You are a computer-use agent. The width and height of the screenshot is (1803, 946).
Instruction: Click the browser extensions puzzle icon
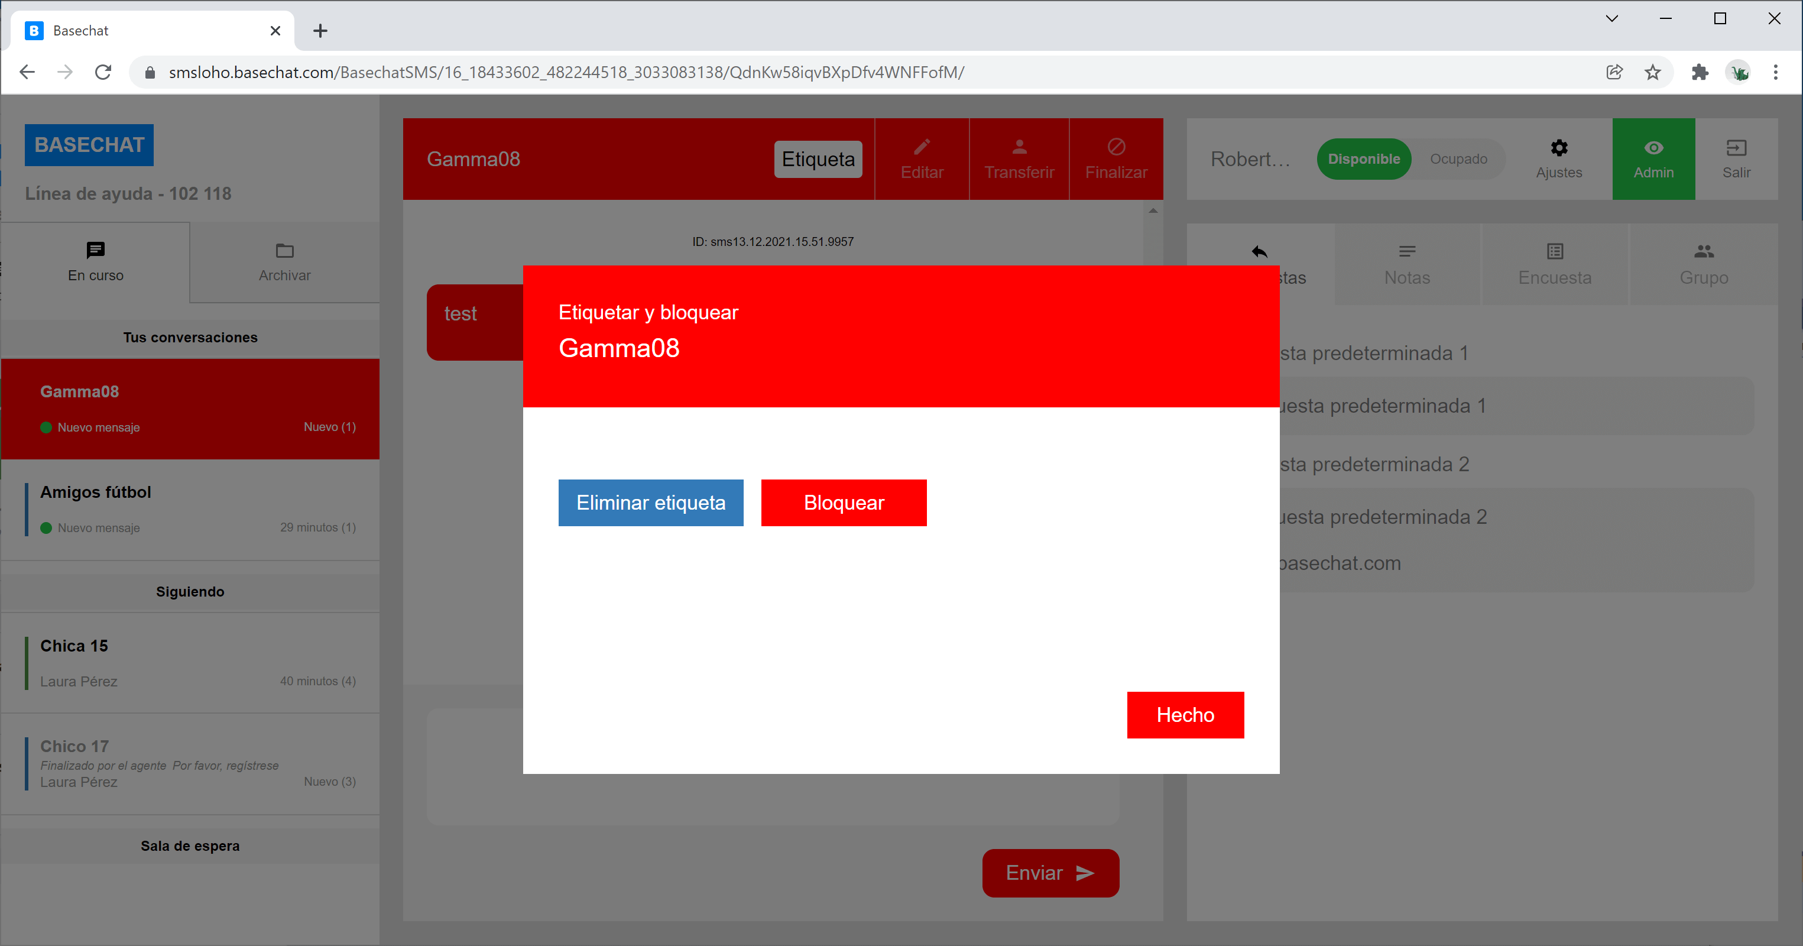click(1700, 72)
